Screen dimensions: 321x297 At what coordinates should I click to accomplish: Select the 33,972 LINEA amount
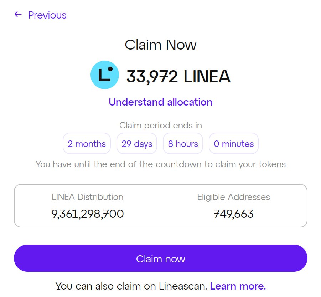point(178,76)
